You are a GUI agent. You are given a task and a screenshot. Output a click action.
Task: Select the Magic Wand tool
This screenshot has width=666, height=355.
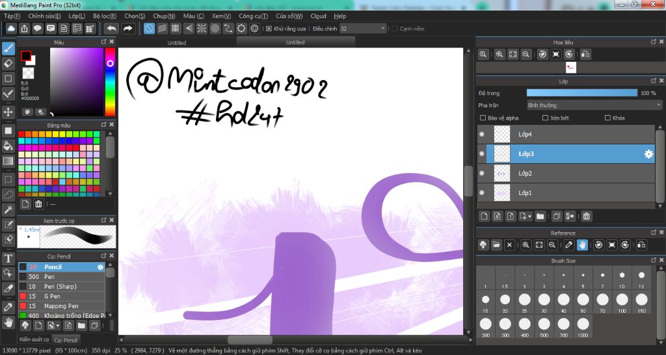point(8,209)
